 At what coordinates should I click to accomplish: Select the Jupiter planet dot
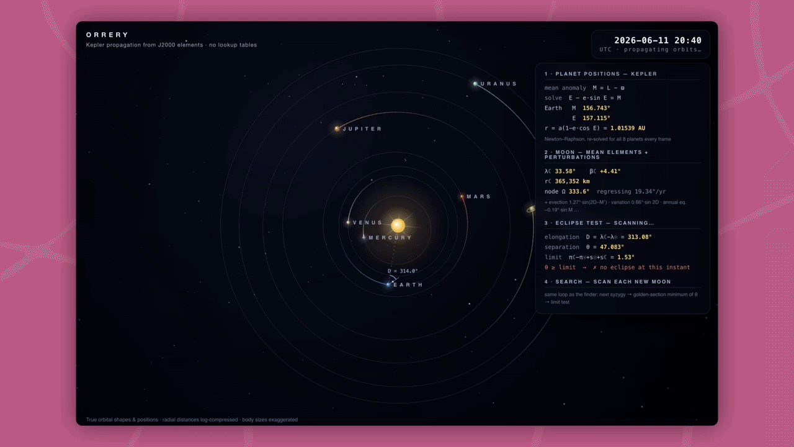[x=337, y=129]
